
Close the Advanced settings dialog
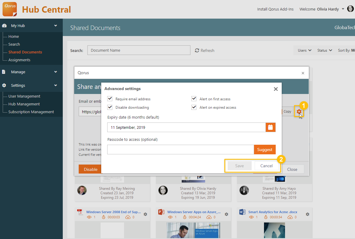point(275,89)
